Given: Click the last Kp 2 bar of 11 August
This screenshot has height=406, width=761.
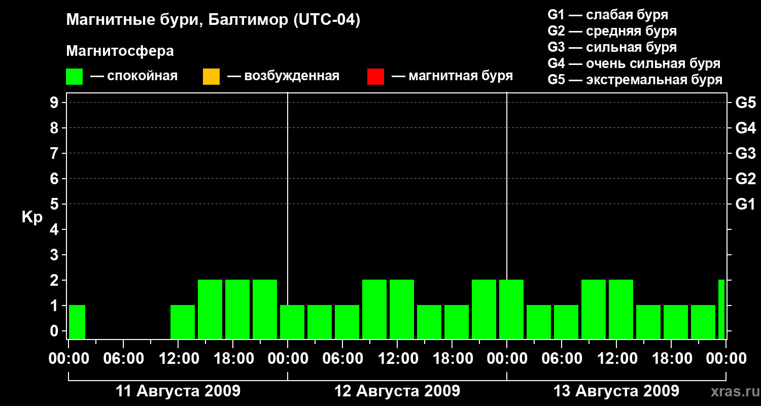Looking at the screenshot, I should [265, 309].
